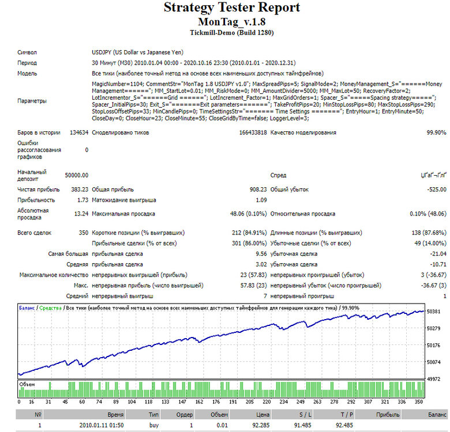This screenshot has height=432, width=450.
Task: Click 'Баланс' legend in chart
Action: (x=27, y=308)
